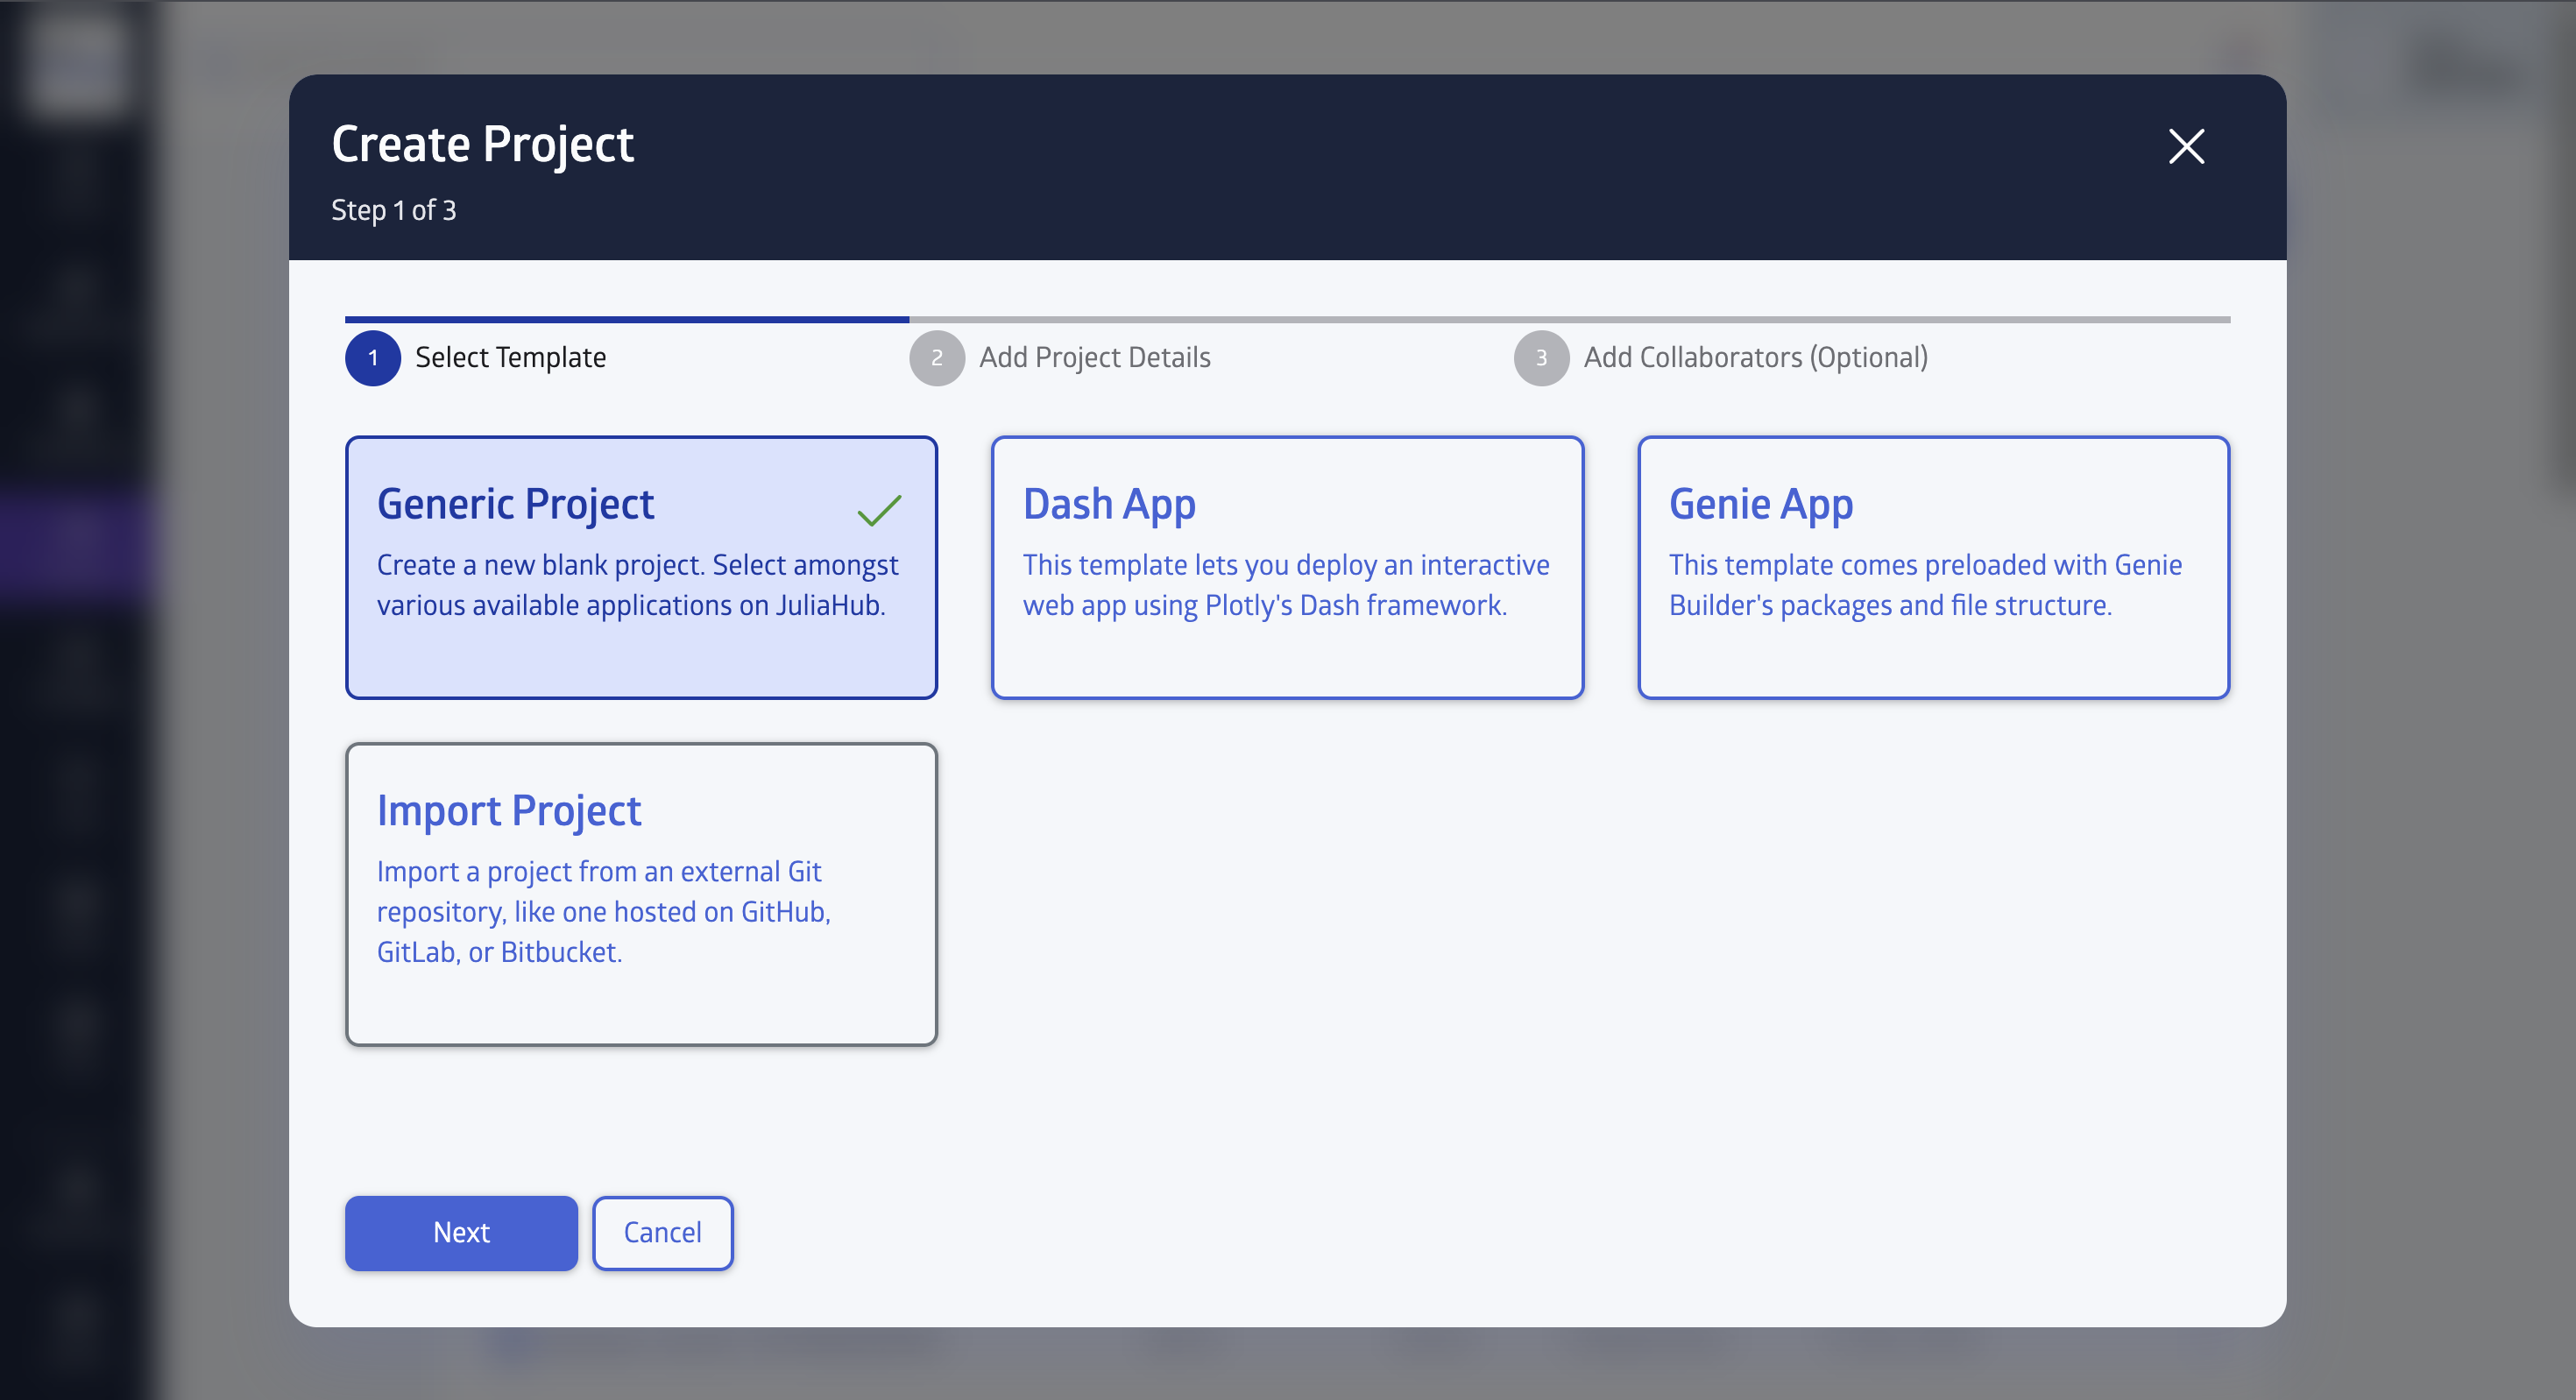Close the Create Project dialog
2576x1400 pixels.
2186,146
